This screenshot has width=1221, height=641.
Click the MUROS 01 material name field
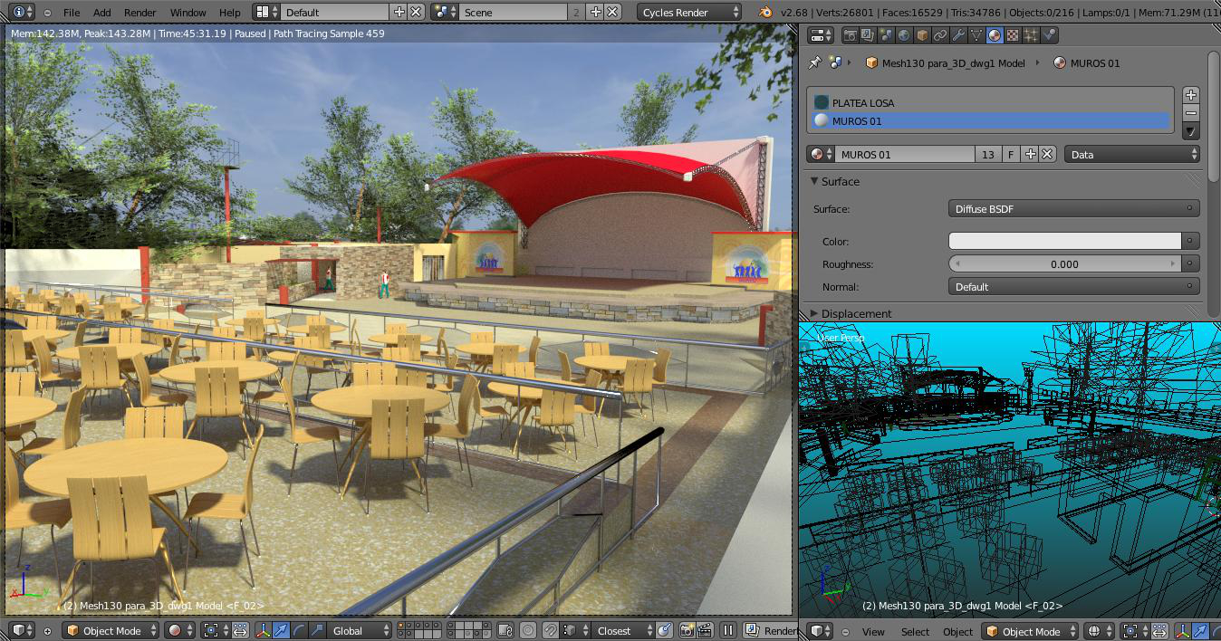(904, 155)
